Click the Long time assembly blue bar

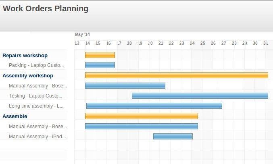pos(154,106)
